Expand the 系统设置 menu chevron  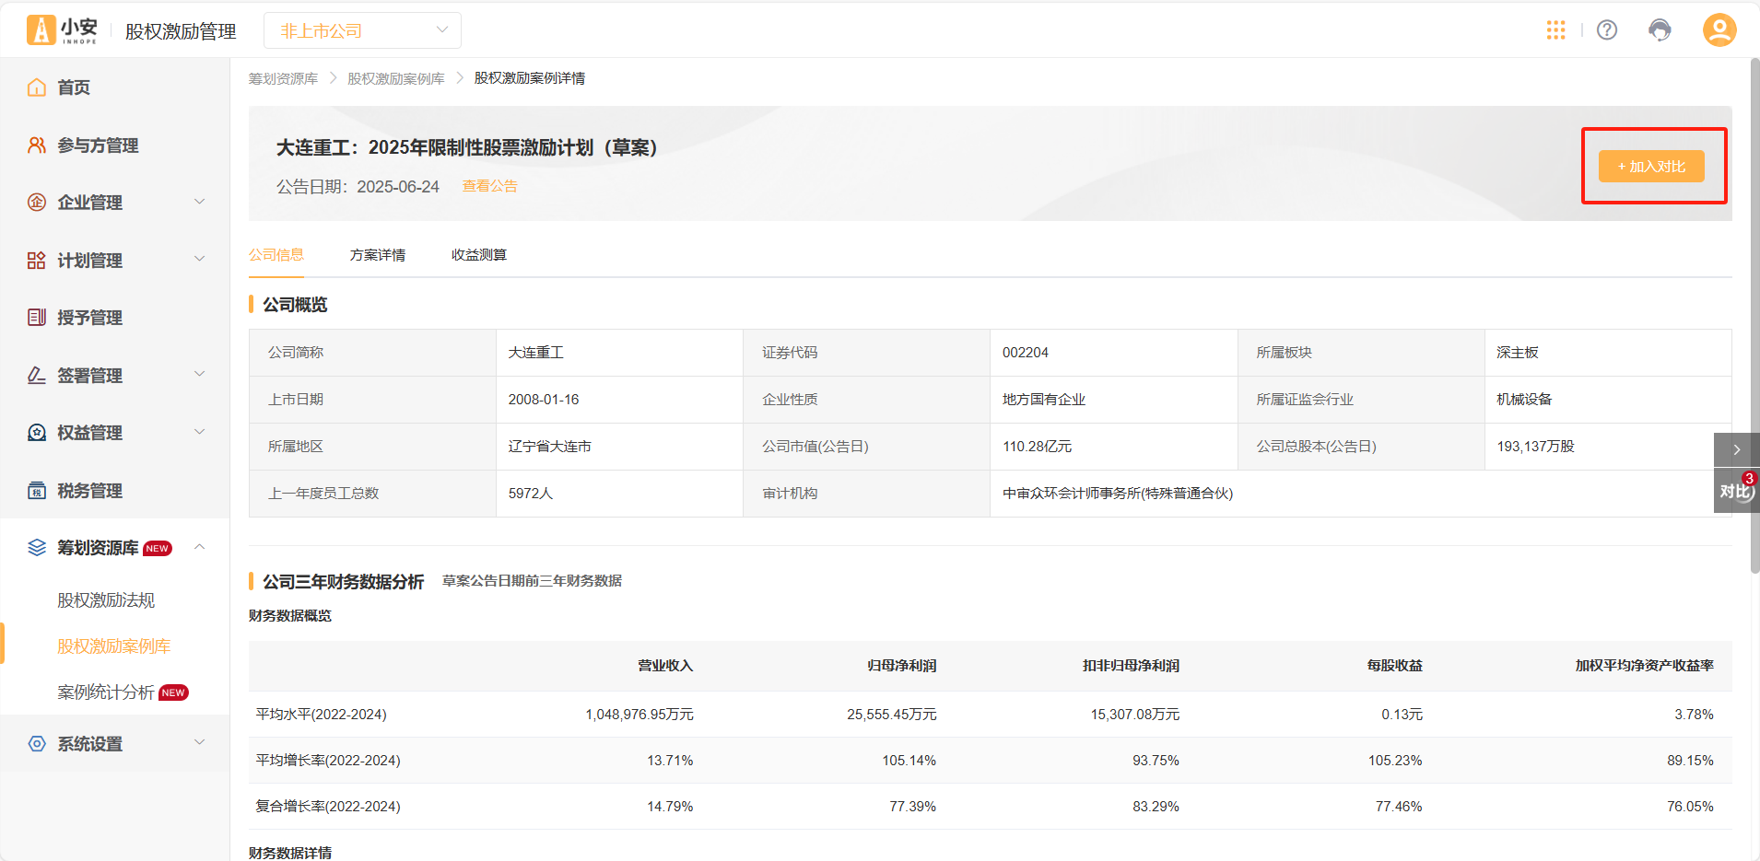coord(199,743)
